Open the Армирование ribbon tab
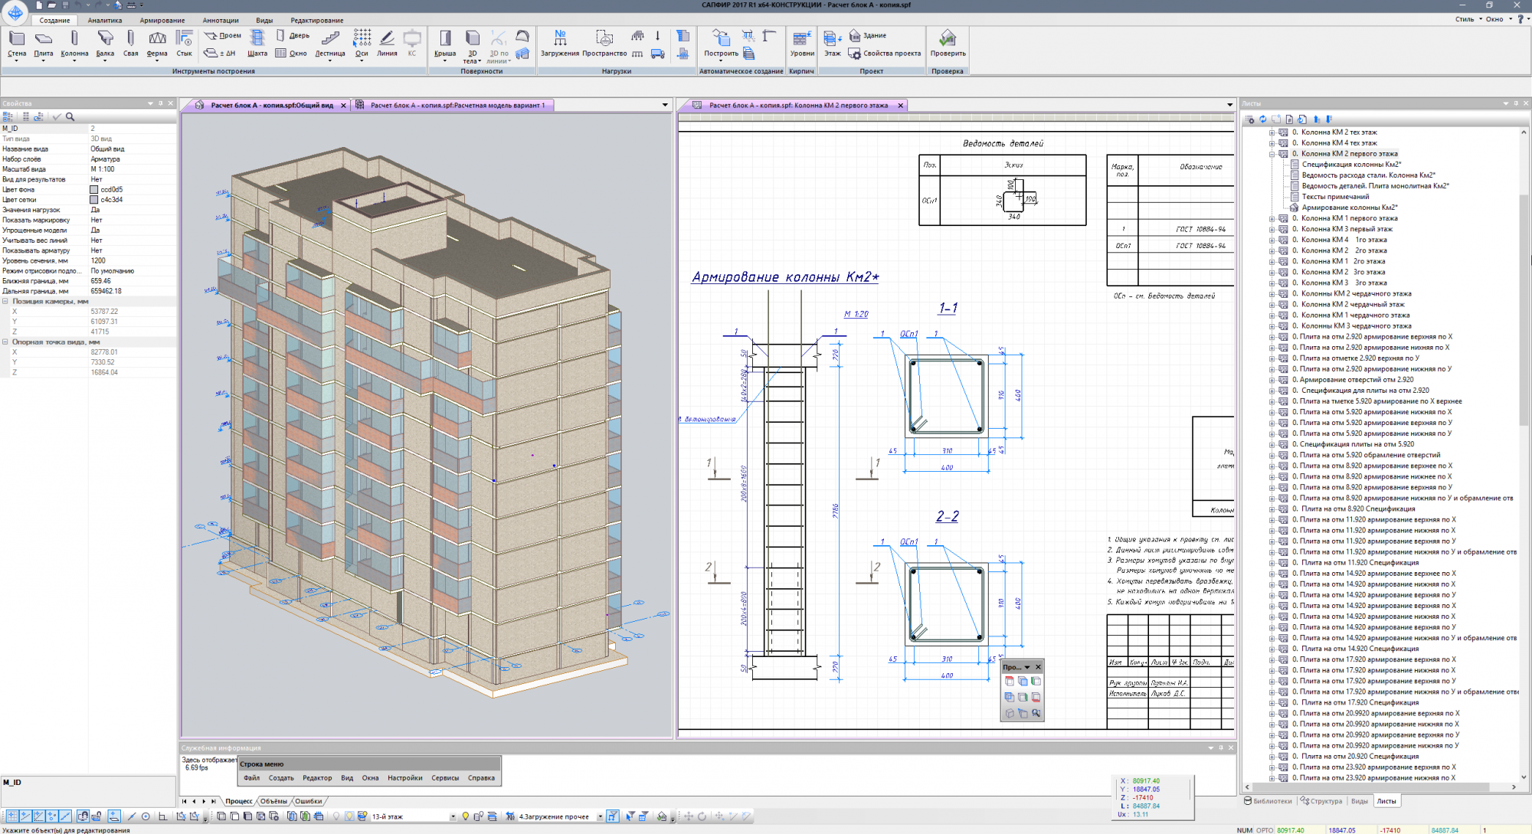The height and width of the screenshot is (834, 1532). [162, 21]
